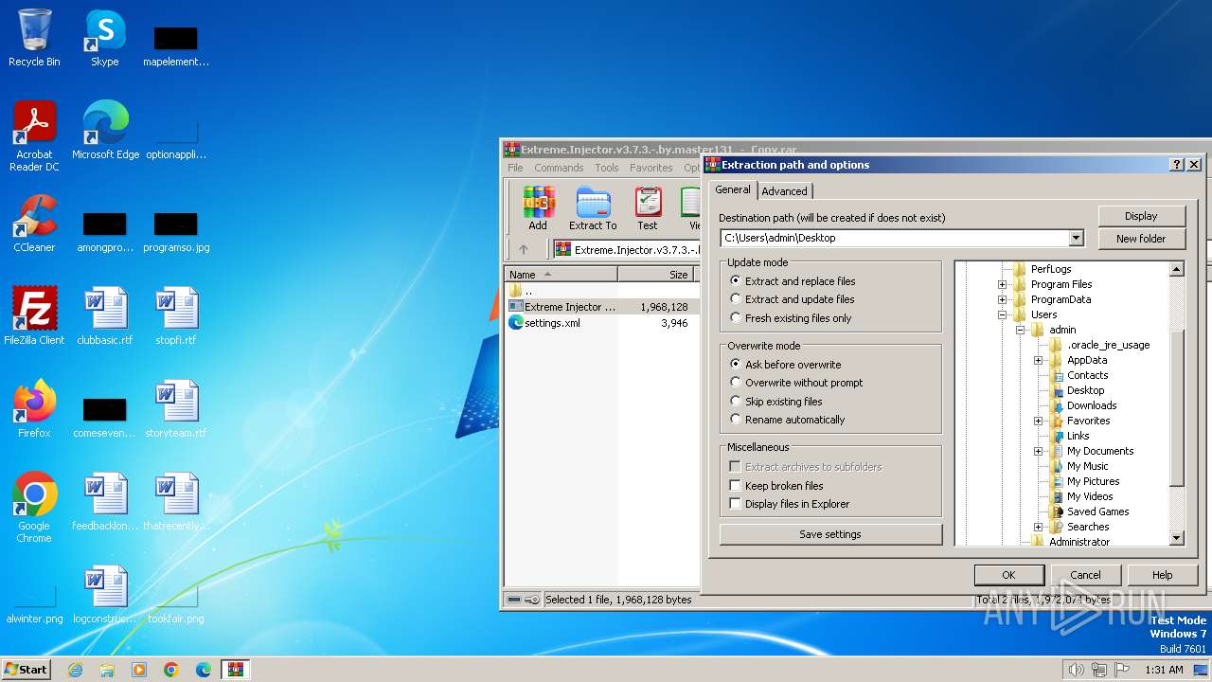
Task: Click the Extract To toolbar icon
Action: click(x=593, y=207)
